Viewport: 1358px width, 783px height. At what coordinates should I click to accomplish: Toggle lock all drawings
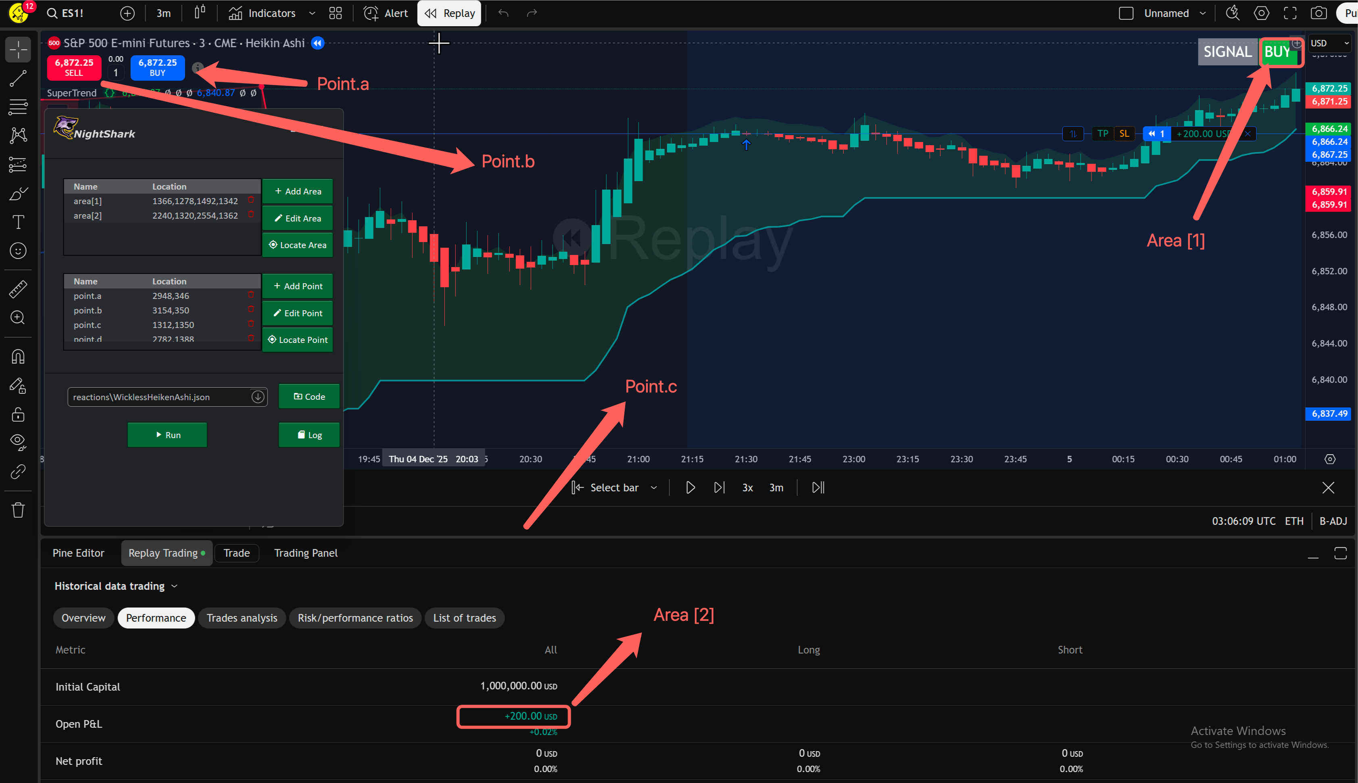(x=18, y=414)
